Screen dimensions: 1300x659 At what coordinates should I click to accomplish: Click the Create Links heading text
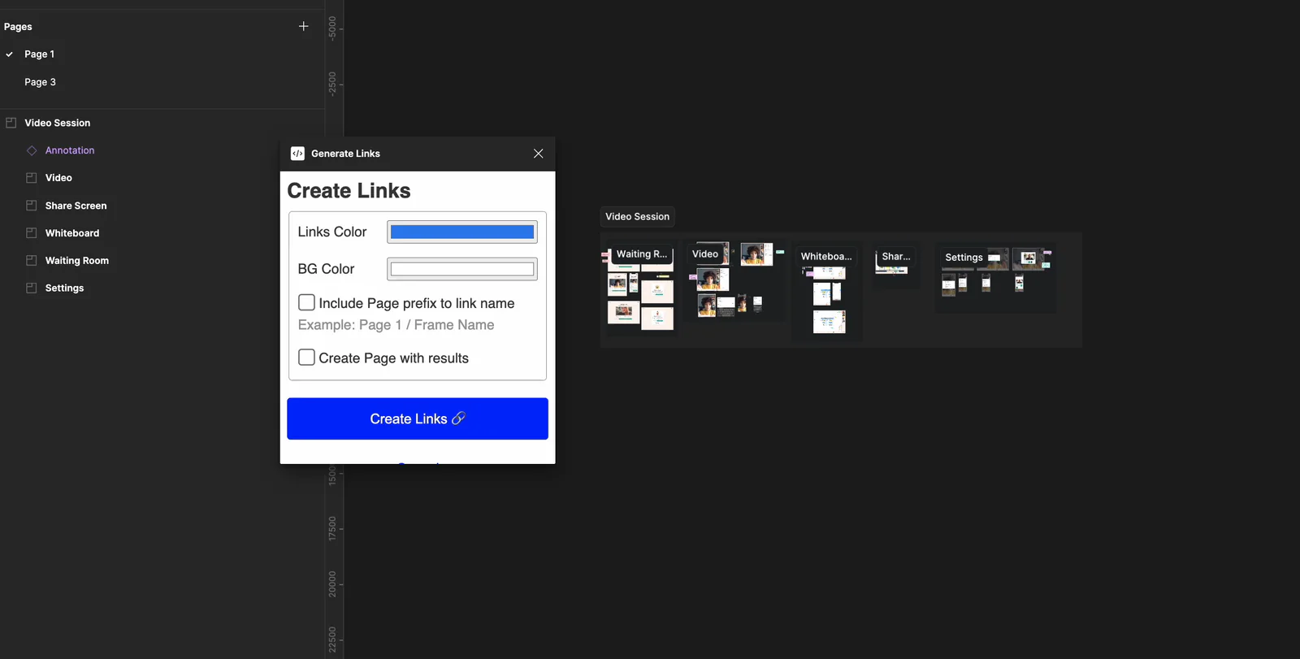point(349,191)
